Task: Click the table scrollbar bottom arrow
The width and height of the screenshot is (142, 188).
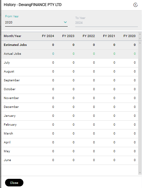Action: point(140,173)
